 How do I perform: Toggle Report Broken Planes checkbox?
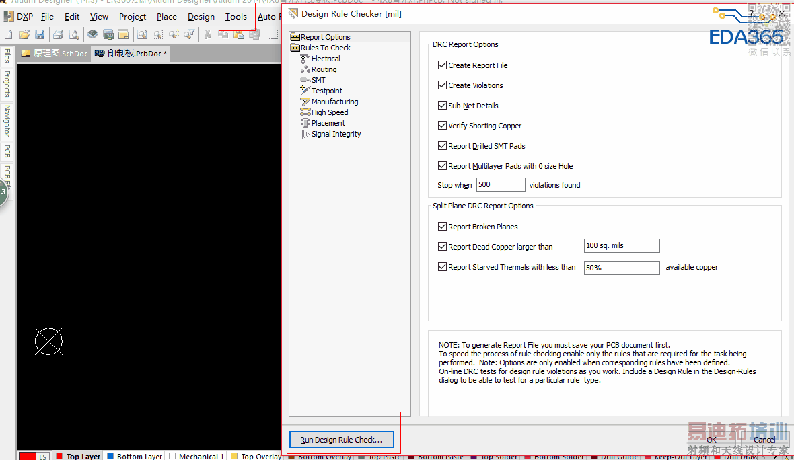pyautogui.click(x=442, y=226)
